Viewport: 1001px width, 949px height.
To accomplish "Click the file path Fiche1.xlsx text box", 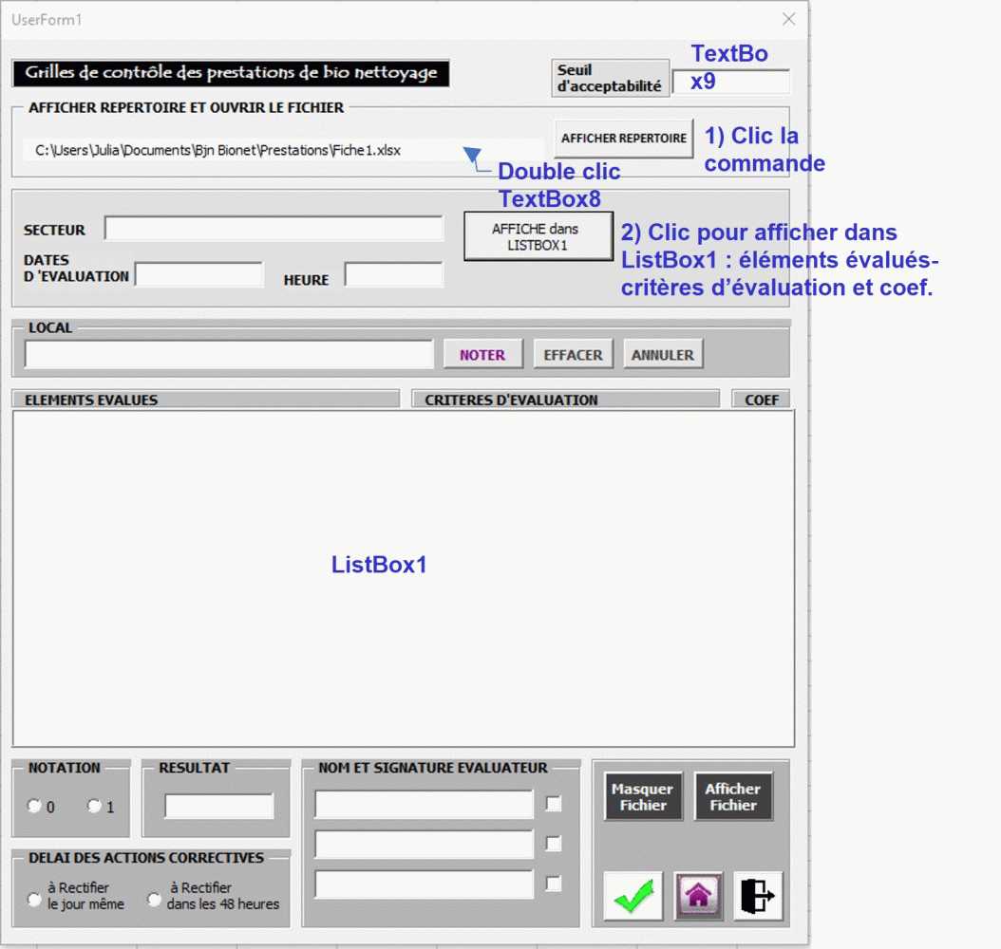I will [281, 151].
